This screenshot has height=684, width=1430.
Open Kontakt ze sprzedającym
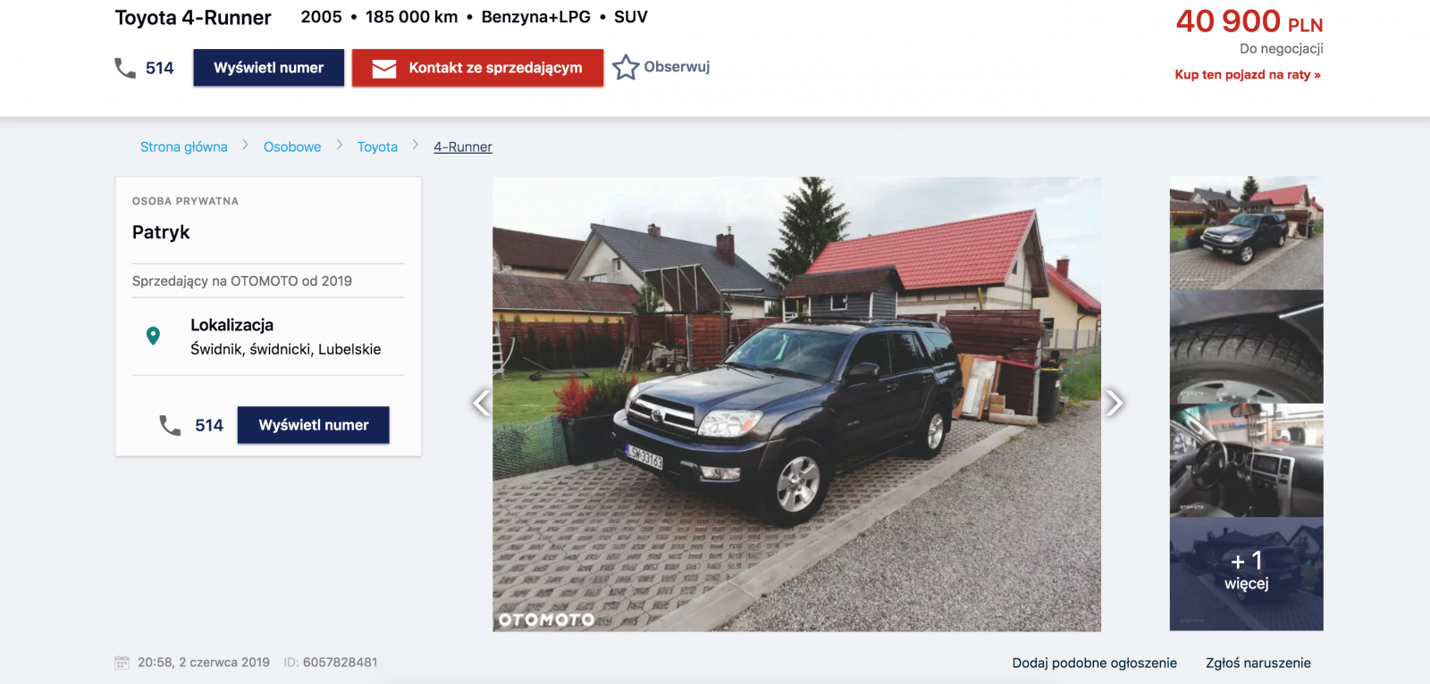[x=477, y=68]
